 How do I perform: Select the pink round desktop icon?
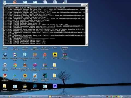(x=35, y=65)
